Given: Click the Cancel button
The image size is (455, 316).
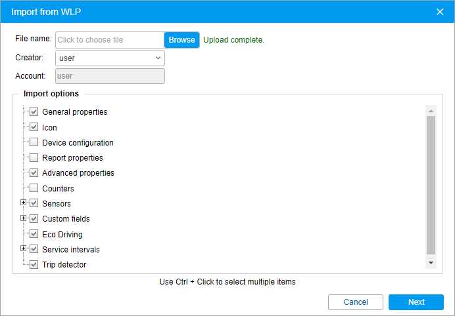Looking at the screenshot, I should click(x=356, y=302).
